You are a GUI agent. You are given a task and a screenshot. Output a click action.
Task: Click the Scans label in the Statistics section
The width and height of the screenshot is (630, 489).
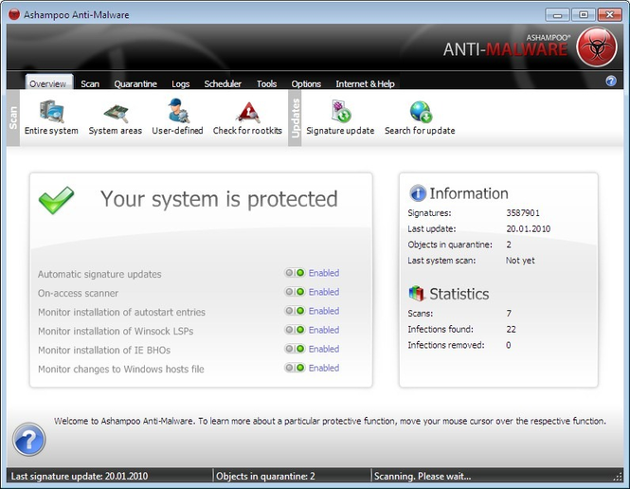(421, 313)
